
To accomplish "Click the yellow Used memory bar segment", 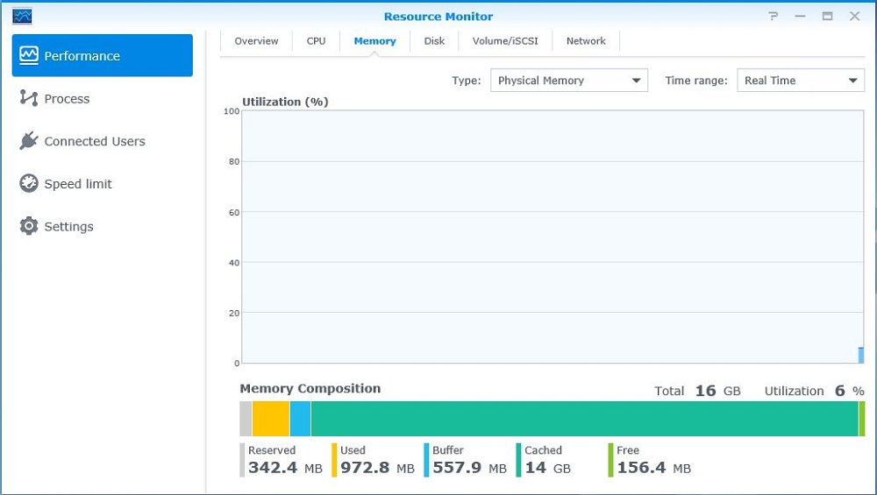I will tap(271, 419).
